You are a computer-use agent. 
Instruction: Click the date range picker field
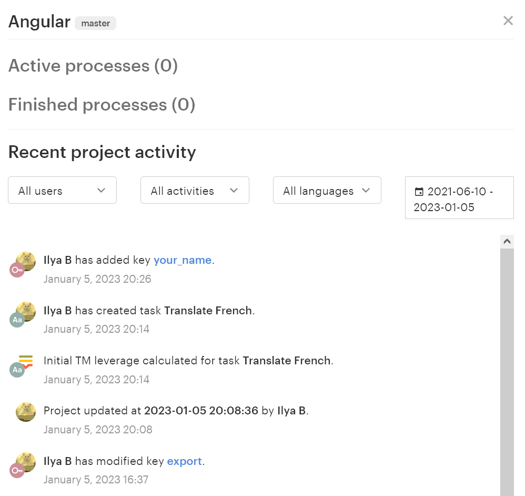point(459,199)
